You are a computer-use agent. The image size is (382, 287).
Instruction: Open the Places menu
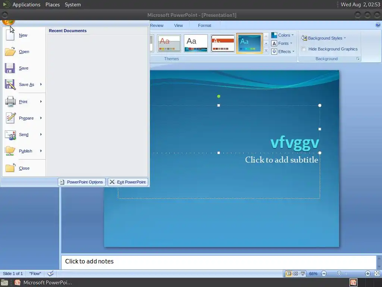point(53,4)
